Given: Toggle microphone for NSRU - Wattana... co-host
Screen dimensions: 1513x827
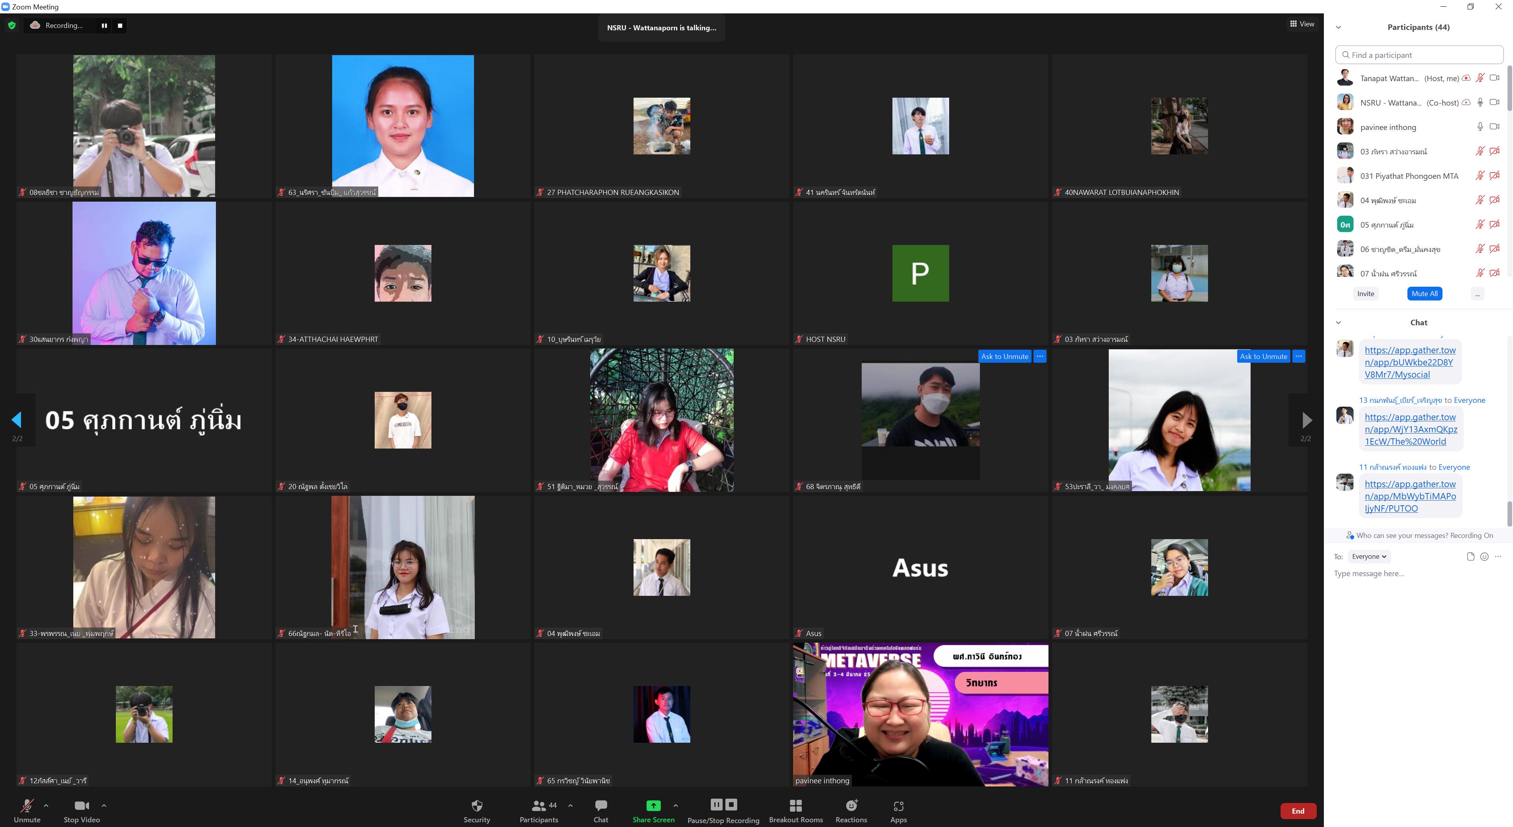Looking at the screenshot, I should pos(1480,102).
